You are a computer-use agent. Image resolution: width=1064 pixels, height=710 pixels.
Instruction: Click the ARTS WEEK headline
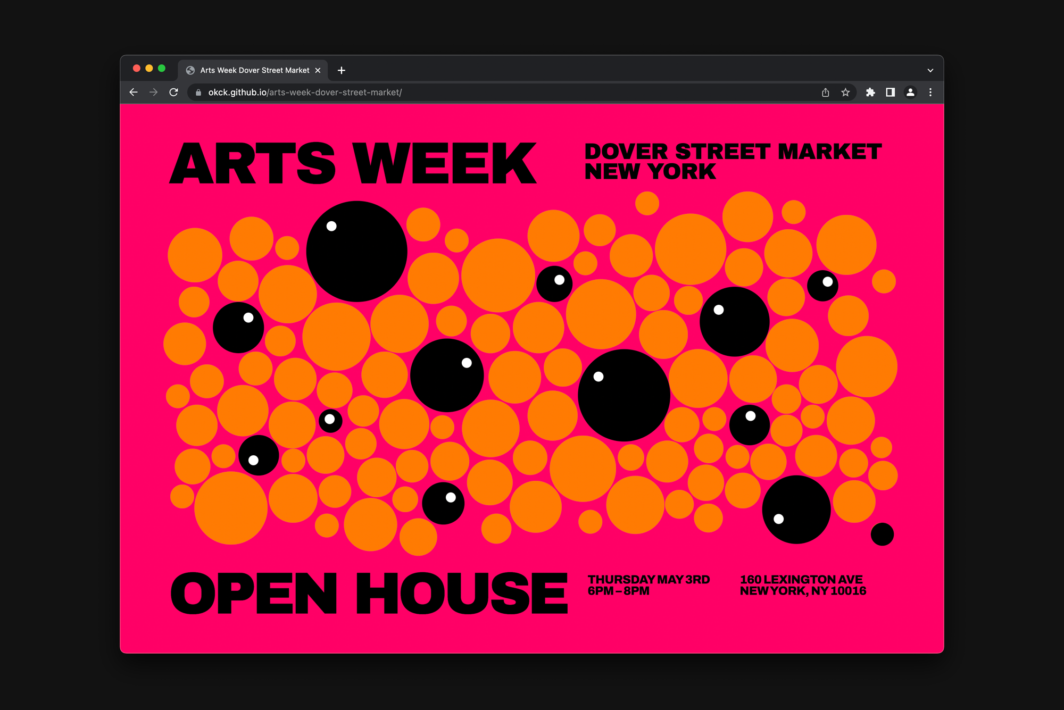[x=353, y=163]
